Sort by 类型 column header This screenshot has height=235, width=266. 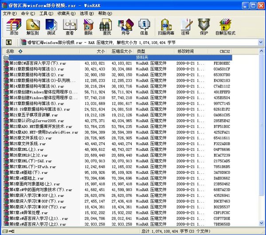point(154,51)
